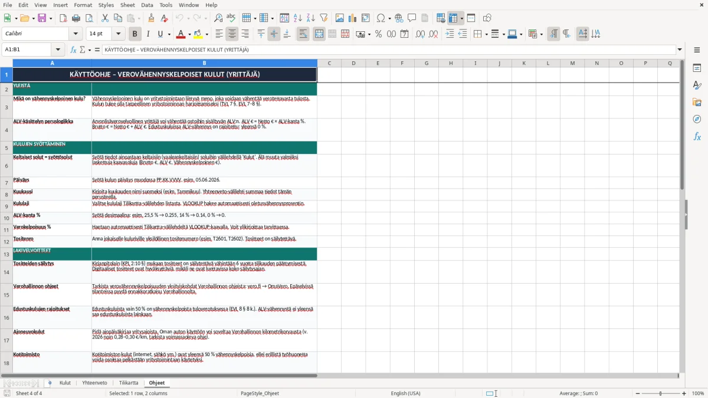The height and width of the screenshot is (398, 708).
Task: Click the Cut scissors icon
Action: pyautogui.click(x=105, y=18)
